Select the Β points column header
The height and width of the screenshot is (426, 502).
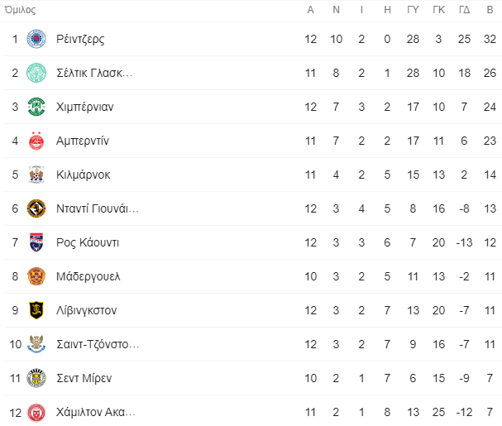pos(490,10)
